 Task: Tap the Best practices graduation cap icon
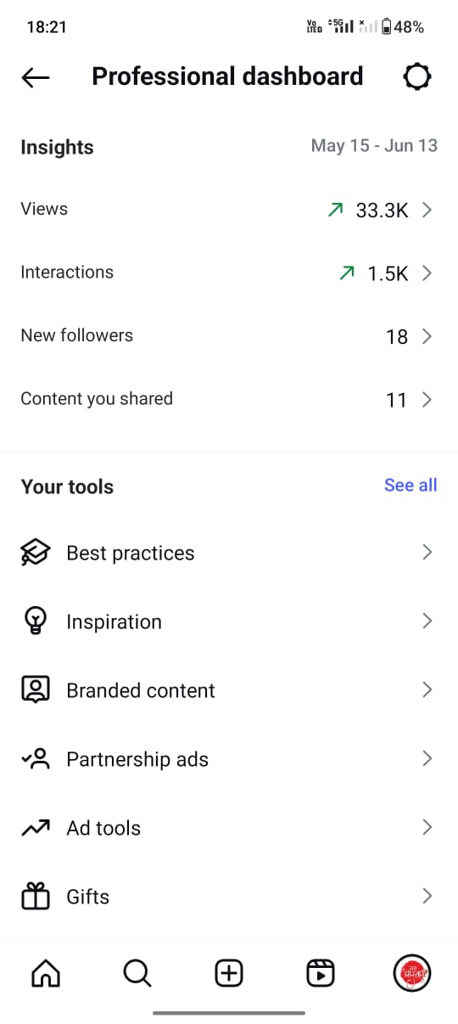point(36,553)
